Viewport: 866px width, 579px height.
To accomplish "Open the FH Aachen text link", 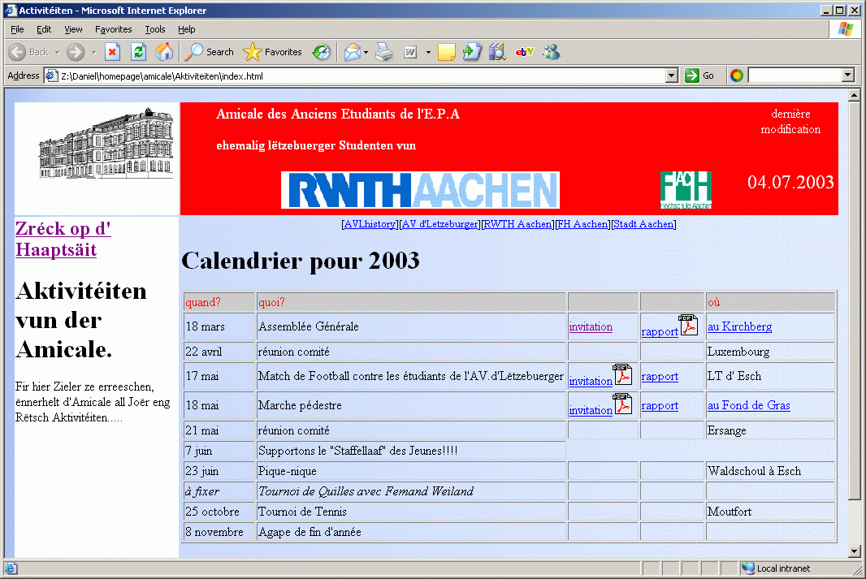I will point(582,224).
